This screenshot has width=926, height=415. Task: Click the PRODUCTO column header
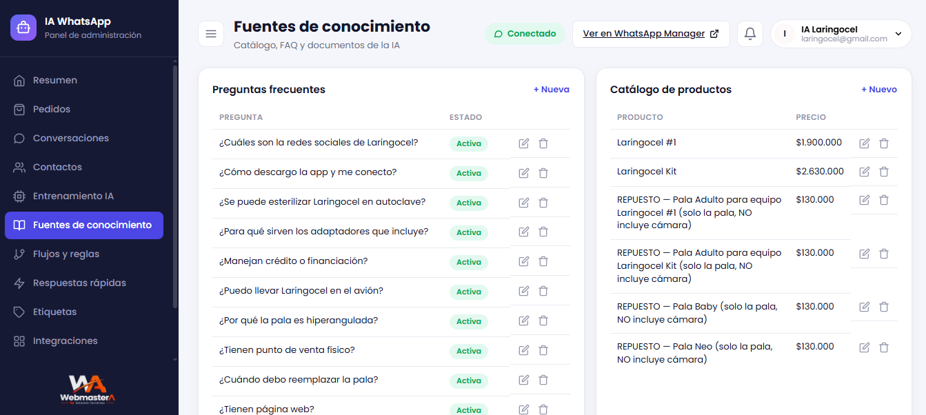640,117
